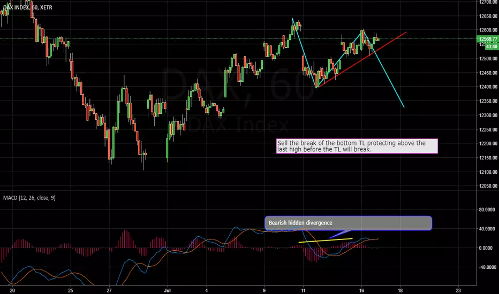This screenshot has width=499, height=294.
Task: Click the 12650.00 price axis label
Action: pos(488,16)
